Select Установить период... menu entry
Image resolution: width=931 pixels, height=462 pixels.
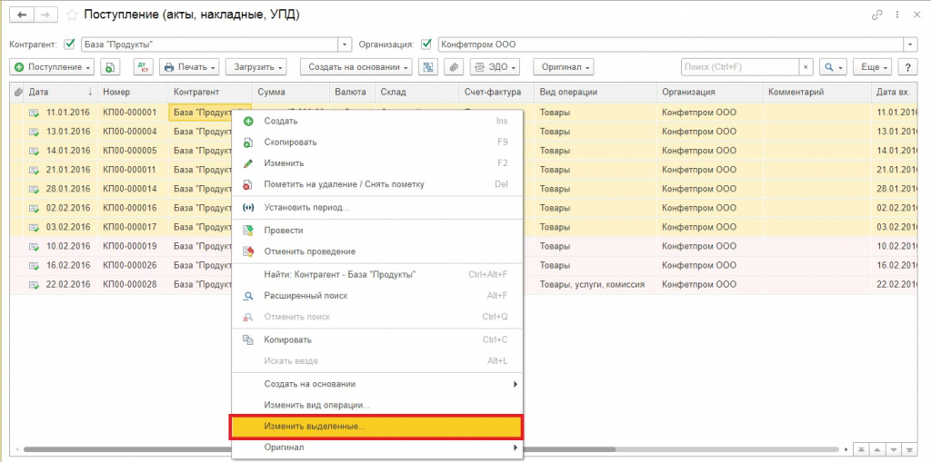[377, 208]
